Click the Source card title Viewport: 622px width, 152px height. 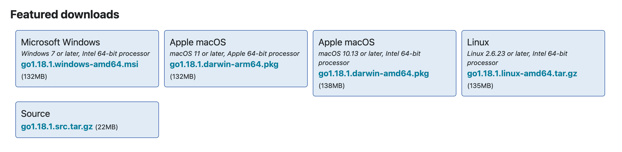tap(35, 114)
